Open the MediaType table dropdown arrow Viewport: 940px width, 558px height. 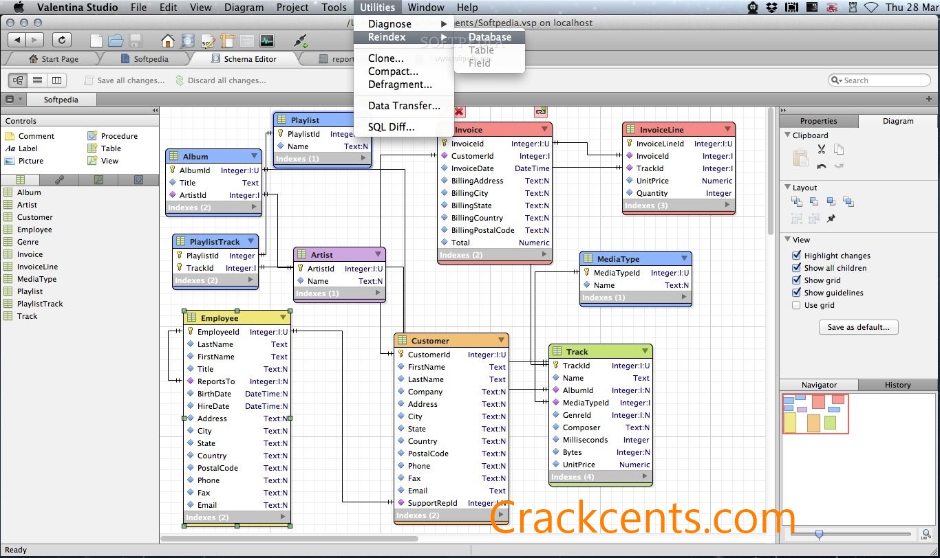pos(684,258)
